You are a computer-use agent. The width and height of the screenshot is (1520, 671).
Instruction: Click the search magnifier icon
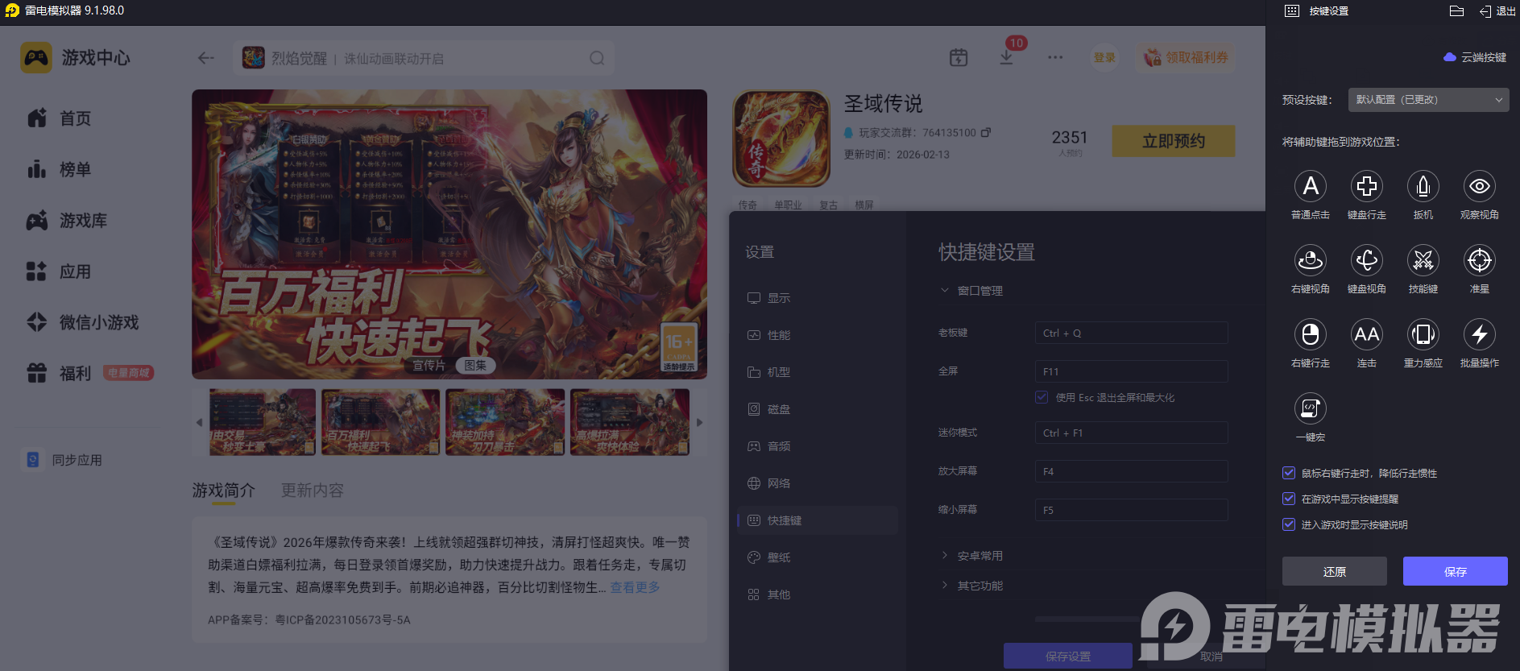click(x=597, y=58)
